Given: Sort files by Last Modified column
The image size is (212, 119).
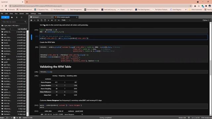Looking at the screenshot, I should tap(22, 29).
